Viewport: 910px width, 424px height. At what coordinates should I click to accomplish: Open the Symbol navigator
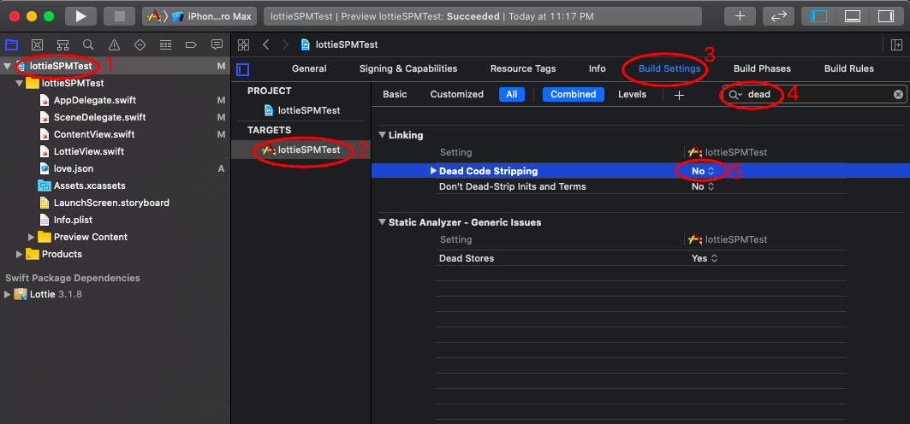tap(62, 44)
